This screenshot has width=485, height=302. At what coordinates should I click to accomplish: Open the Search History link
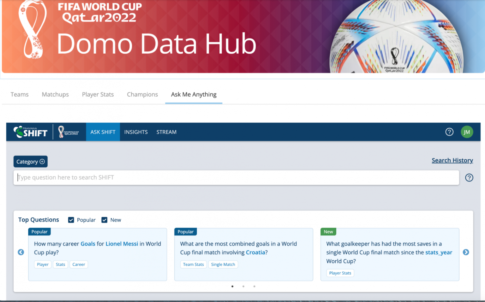(x=452, y=160)
